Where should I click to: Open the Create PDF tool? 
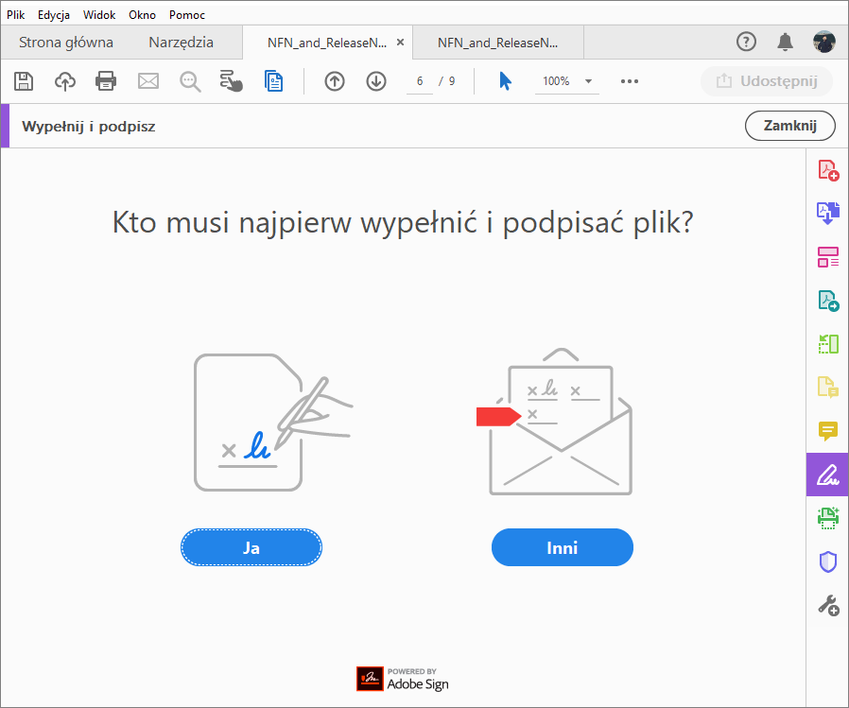827,169
